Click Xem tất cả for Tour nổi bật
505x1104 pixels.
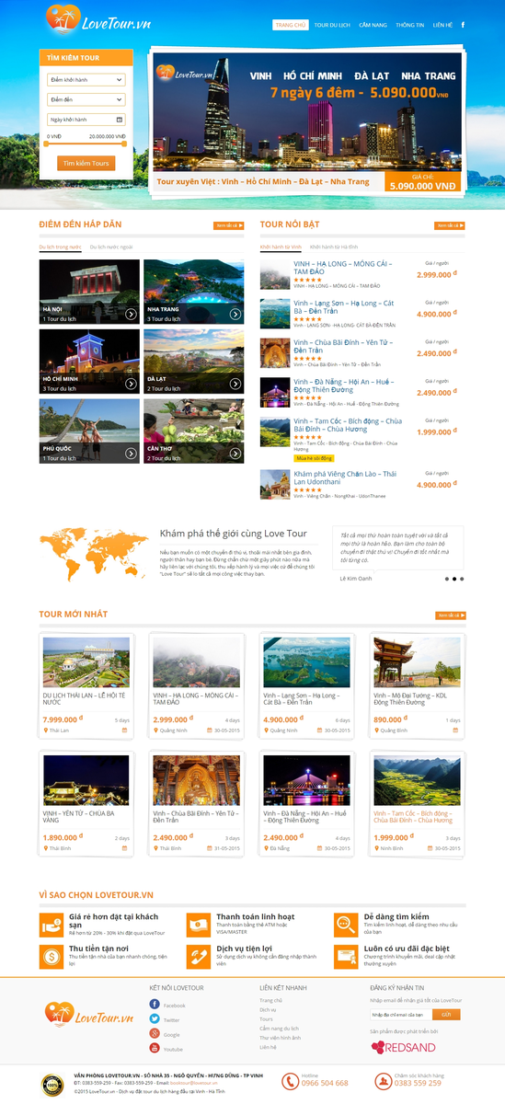click(450, 225)
